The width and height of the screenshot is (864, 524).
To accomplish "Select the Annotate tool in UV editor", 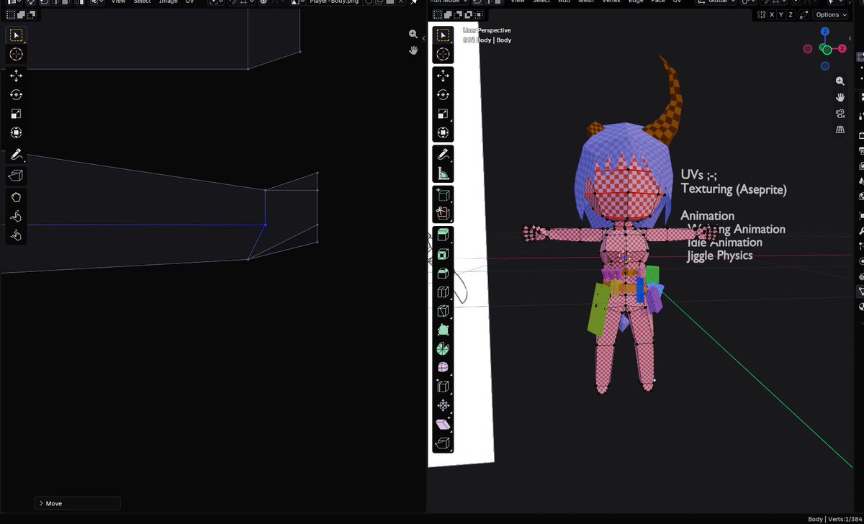I will 16,155.
